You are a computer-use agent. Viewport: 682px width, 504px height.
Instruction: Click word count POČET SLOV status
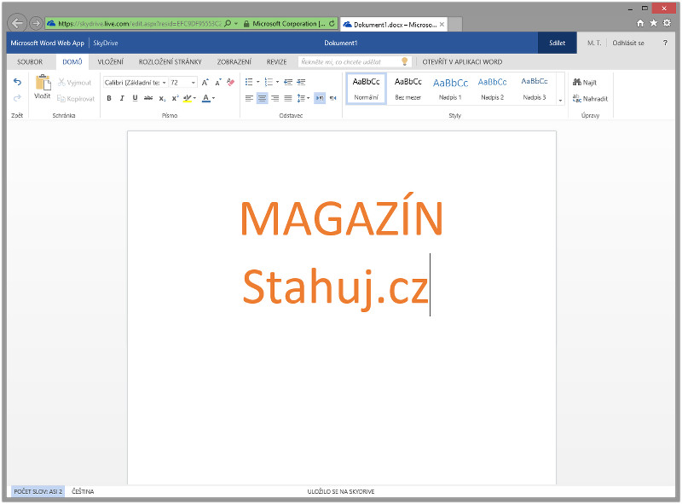38,491
